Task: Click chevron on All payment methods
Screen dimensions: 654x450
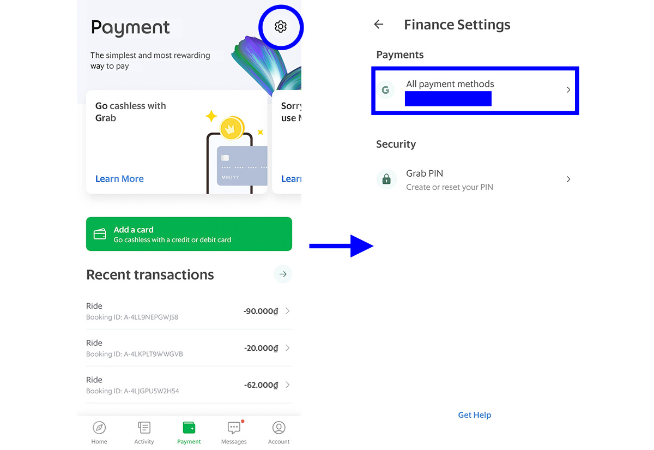Action: click(568, 90)
